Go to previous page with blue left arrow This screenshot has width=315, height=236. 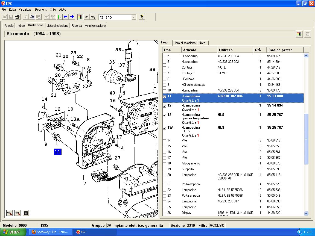coord(66,17)
